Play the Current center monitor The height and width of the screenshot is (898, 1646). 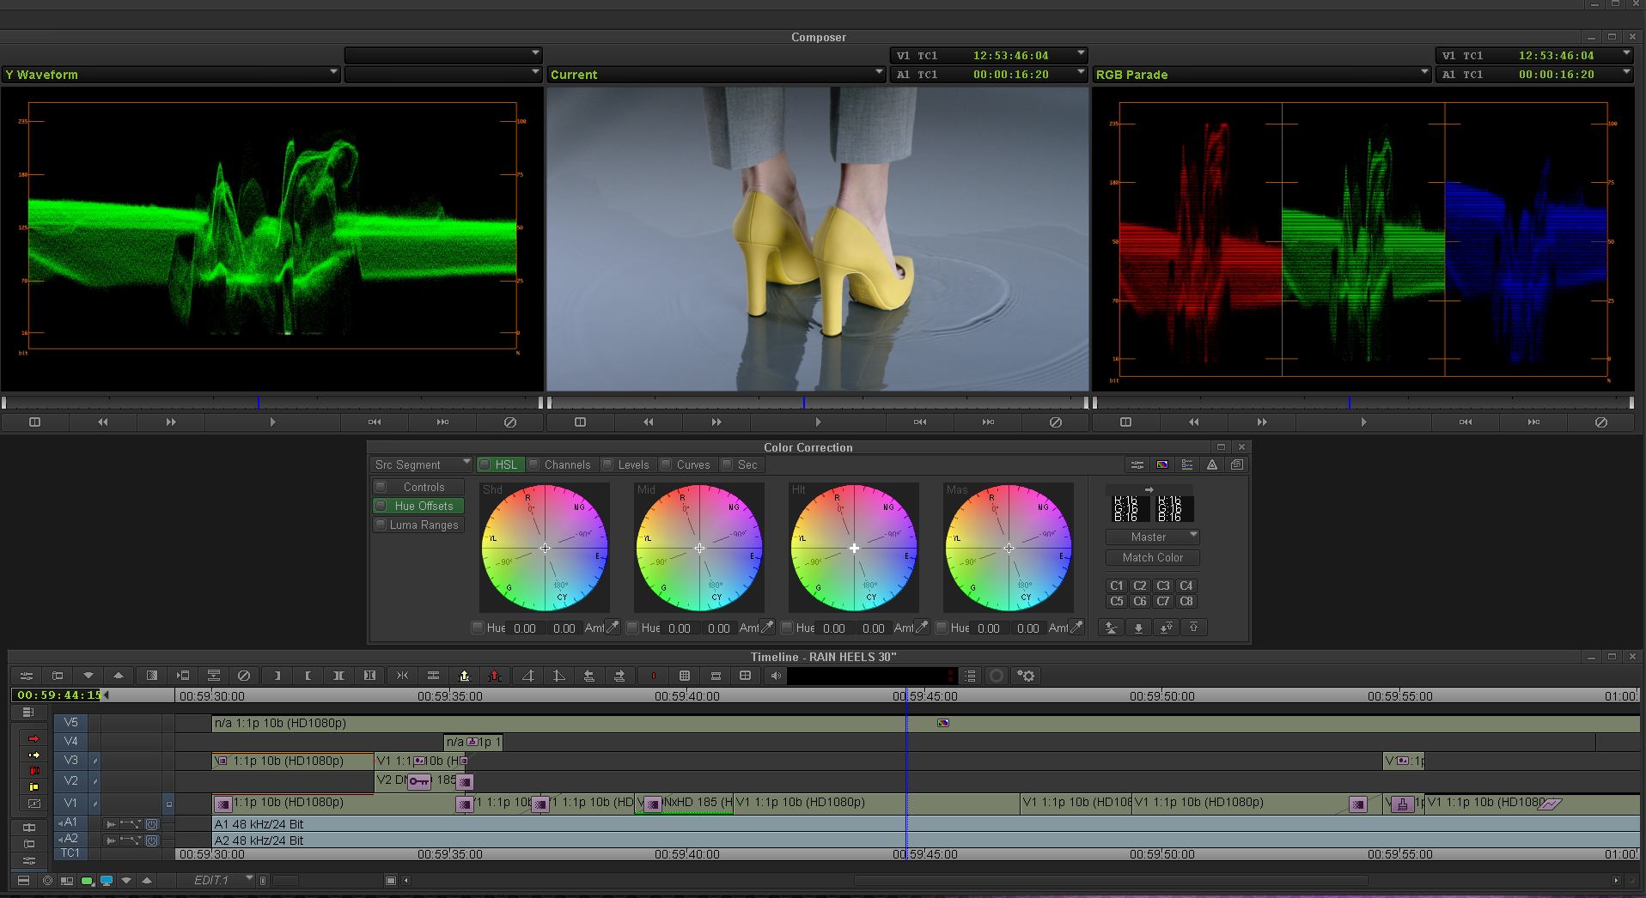click(x=818, y=422)
